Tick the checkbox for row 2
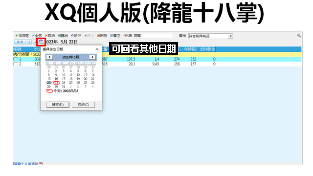The width and height of the screenshot is (313, 176). coord(16,64)
